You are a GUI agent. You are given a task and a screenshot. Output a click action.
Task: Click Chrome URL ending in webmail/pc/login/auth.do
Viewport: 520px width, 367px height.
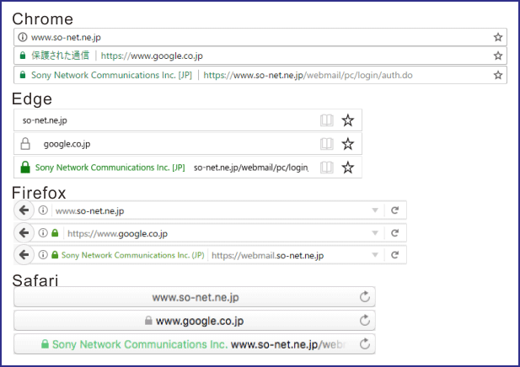tap(308, 75)
